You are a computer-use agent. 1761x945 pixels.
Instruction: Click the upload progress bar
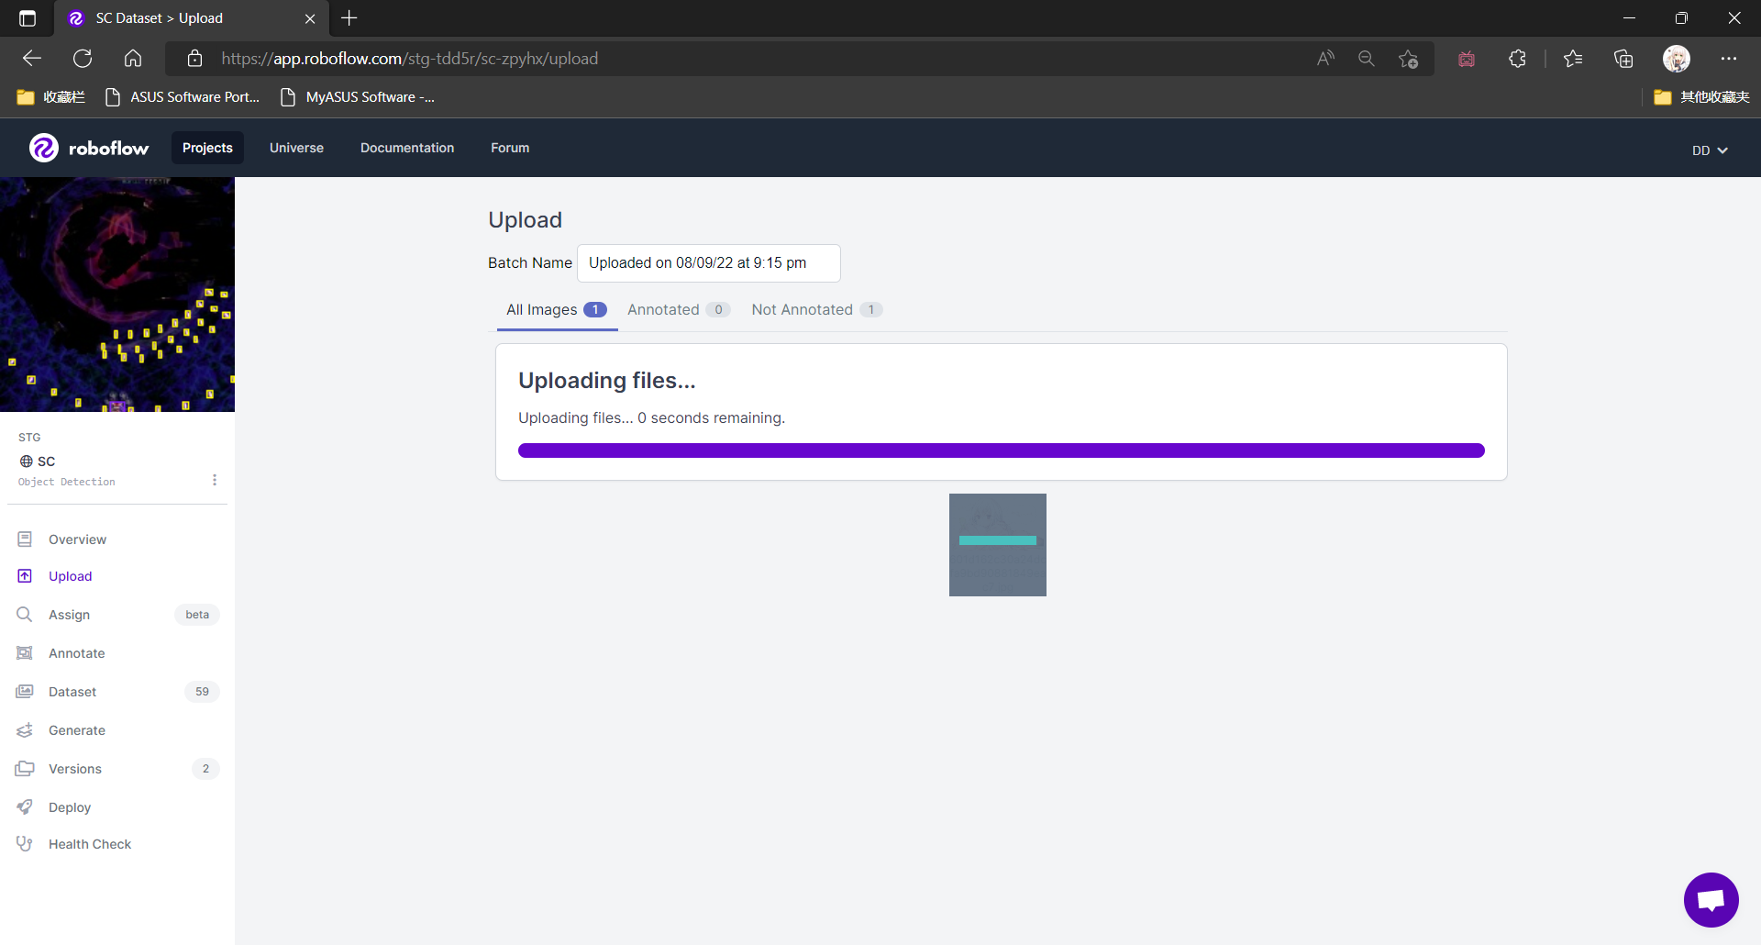pyautogui.click(x=1001, y=450)
